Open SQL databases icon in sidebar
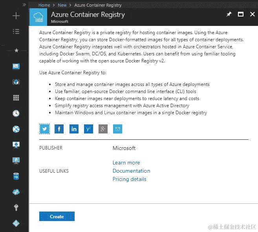 point(16,176)
